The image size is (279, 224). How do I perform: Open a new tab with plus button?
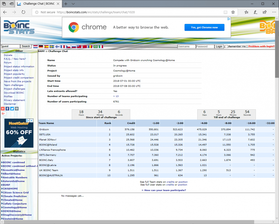point(66,4)
